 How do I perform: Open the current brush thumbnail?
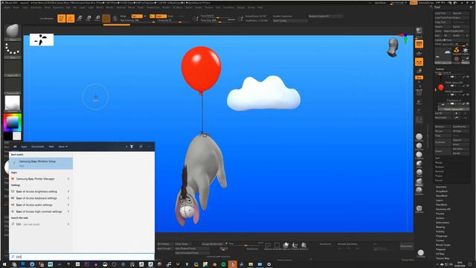pyautogui.click(x=13, y=31)
